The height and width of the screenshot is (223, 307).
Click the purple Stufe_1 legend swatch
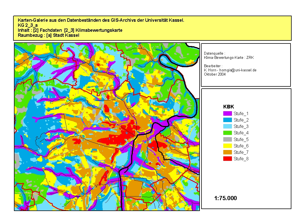pos(227,113)
